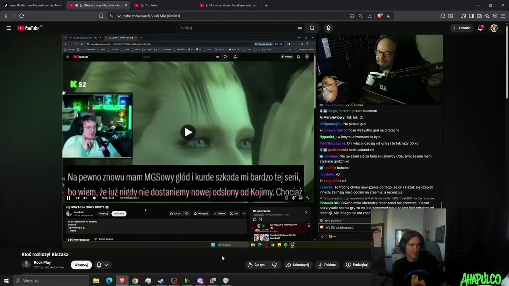Open Rock Play channel name link
The height and width of the screenshot is (286, 509).
click(42, 263)
